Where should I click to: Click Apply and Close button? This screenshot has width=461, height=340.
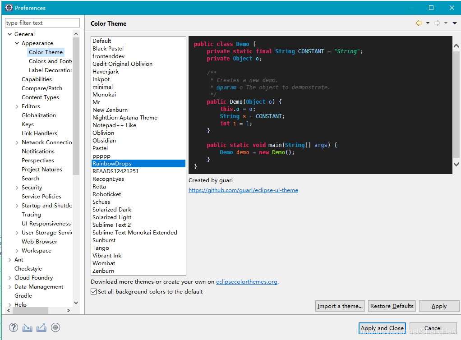point(382,328)
